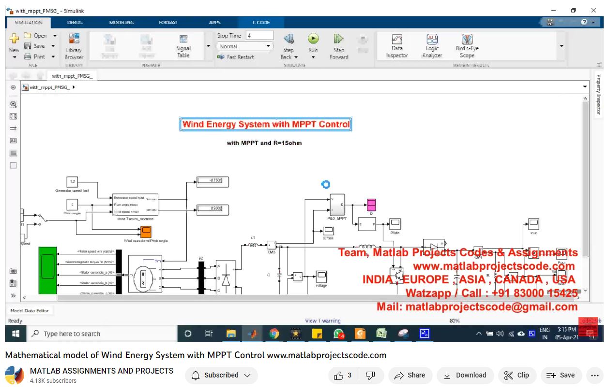Viewport: 608px width, 391px height.
Task: Click the Share button below video
Action: point(410,375)
